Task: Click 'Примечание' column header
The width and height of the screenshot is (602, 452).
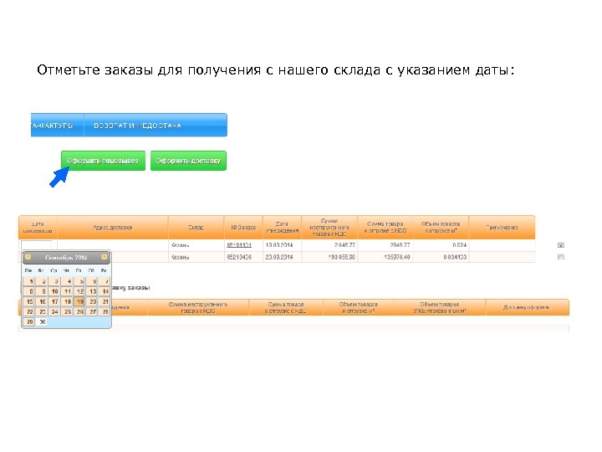Action: point(502,228)
